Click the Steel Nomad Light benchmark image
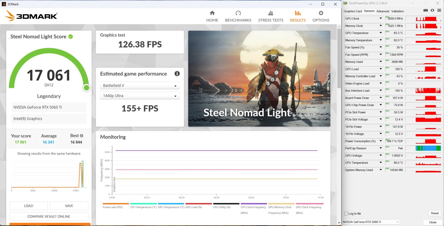The width and height of the screenshot is (444, 226). click(x=259, y=78)
